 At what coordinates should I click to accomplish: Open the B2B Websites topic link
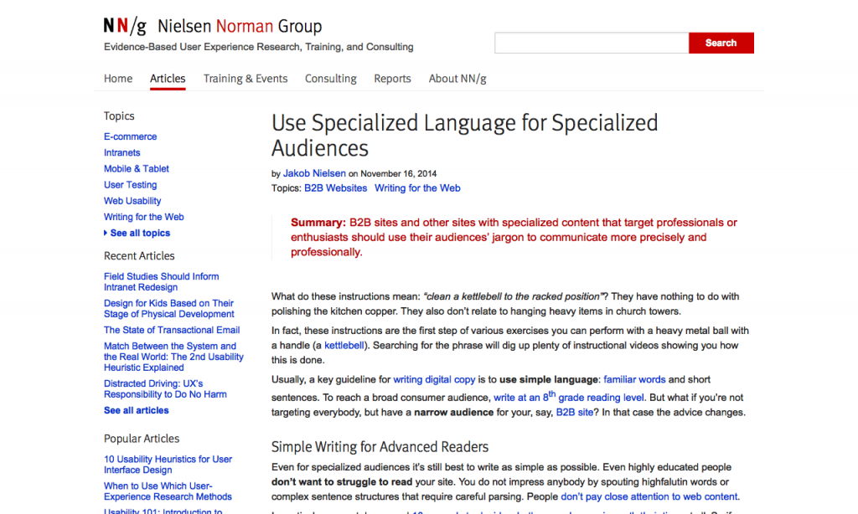click(x=336, y=188)
